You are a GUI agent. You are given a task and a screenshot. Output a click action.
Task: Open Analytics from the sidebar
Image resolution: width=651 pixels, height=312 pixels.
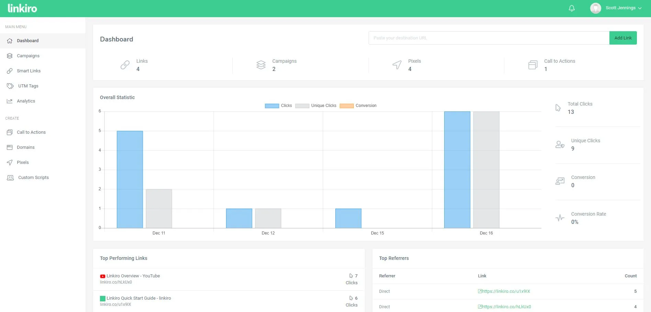[26, 101]
